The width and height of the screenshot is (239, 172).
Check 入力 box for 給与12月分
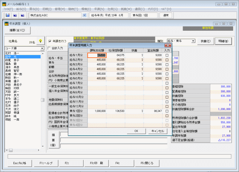click(x=167, y=107)
